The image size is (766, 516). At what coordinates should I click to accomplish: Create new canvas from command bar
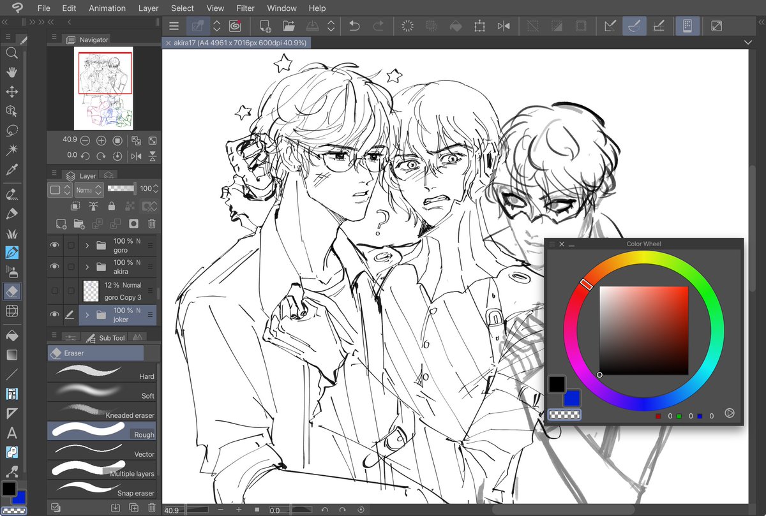coord(265,26)
